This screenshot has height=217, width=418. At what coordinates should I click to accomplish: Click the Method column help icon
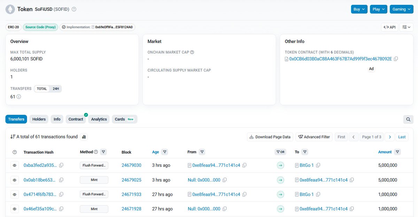coord(96,152)
